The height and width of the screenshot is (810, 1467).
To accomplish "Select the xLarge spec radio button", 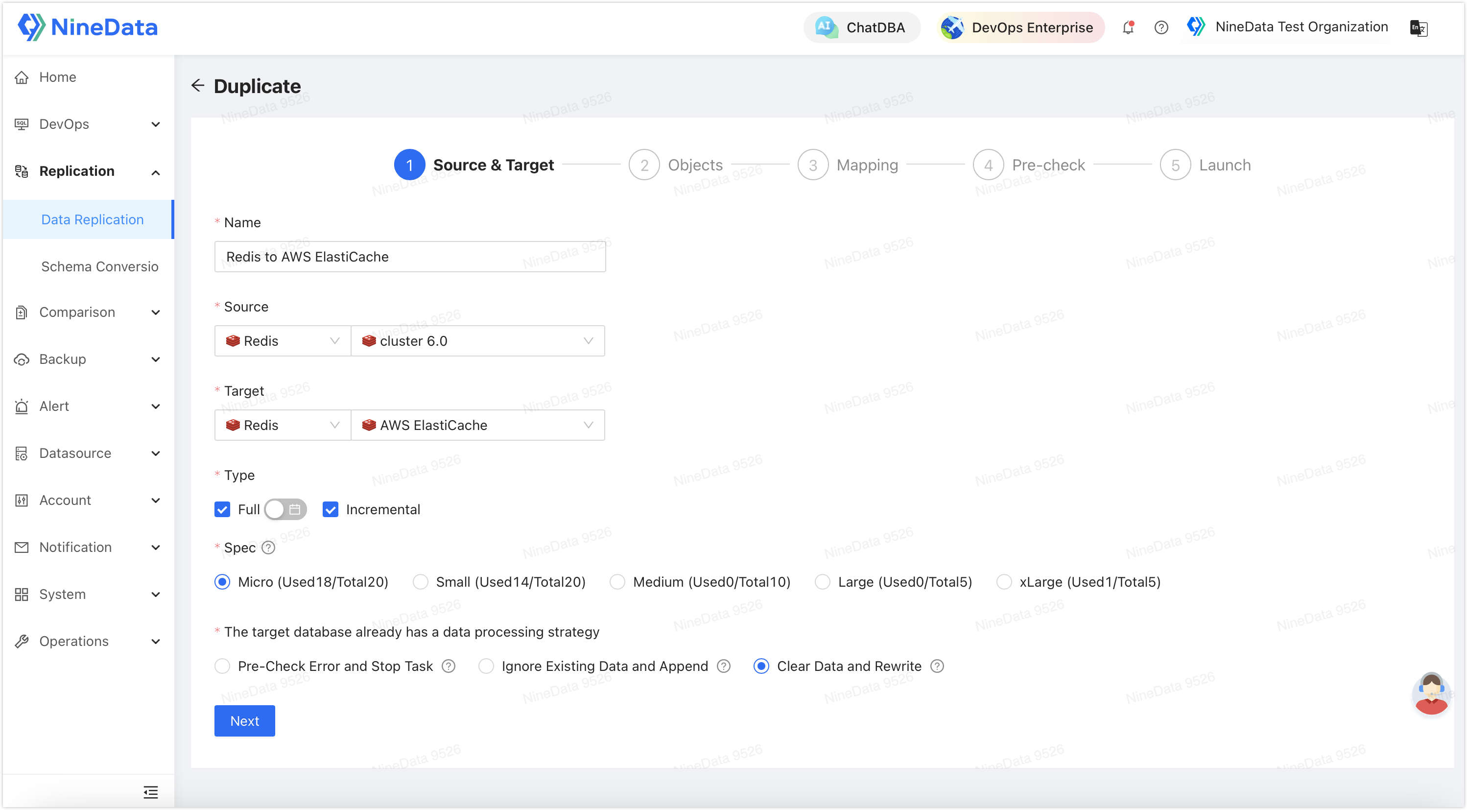I will point(1004,582).
